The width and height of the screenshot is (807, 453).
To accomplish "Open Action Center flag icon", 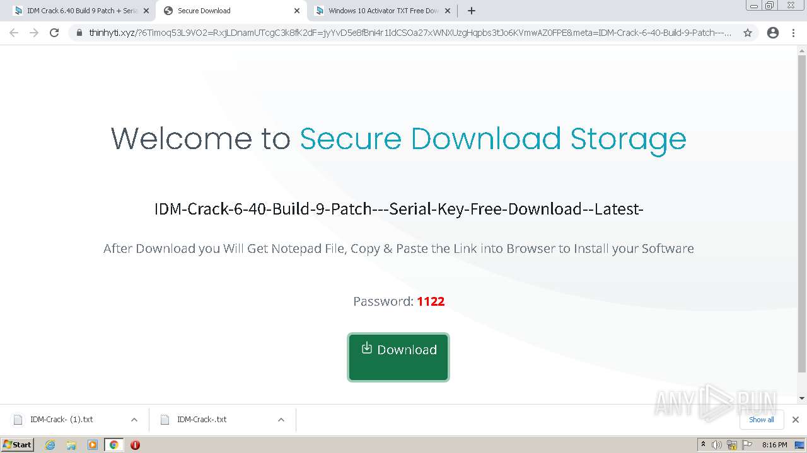I will pos(747,445).
